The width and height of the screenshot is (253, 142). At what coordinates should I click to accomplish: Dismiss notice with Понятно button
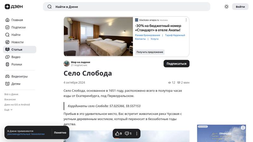[60, 133]
